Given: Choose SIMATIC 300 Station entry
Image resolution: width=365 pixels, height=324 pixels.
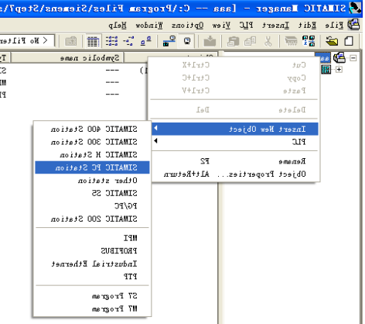Looking at the screenshot, I should (x=92, y=142).
